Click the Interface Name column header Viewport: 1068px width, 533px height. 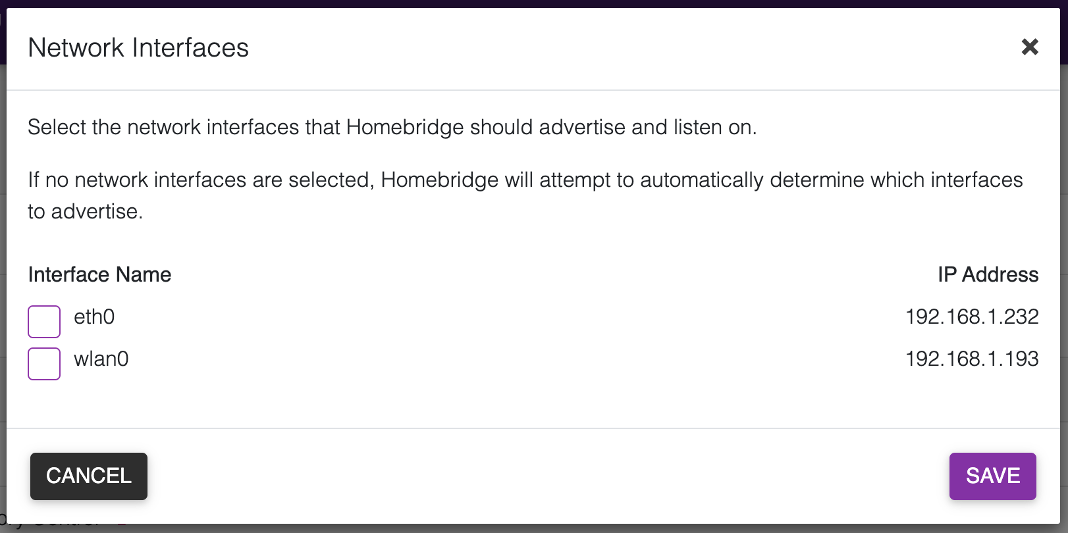click(x=99, y=274)
